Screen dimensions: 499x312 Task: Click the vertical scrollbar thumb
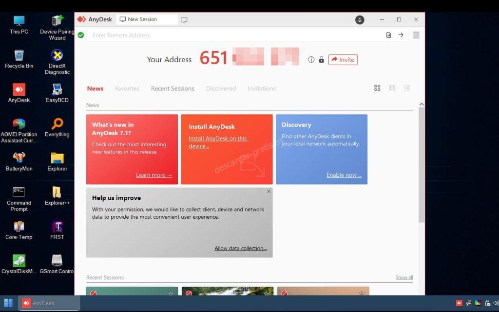tap(422, 165)
